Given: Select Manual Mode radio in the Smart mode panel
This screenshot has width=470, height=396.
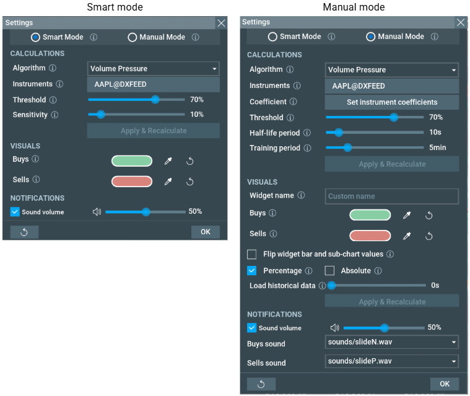Looking at the screenshot, I should [133, 37].
